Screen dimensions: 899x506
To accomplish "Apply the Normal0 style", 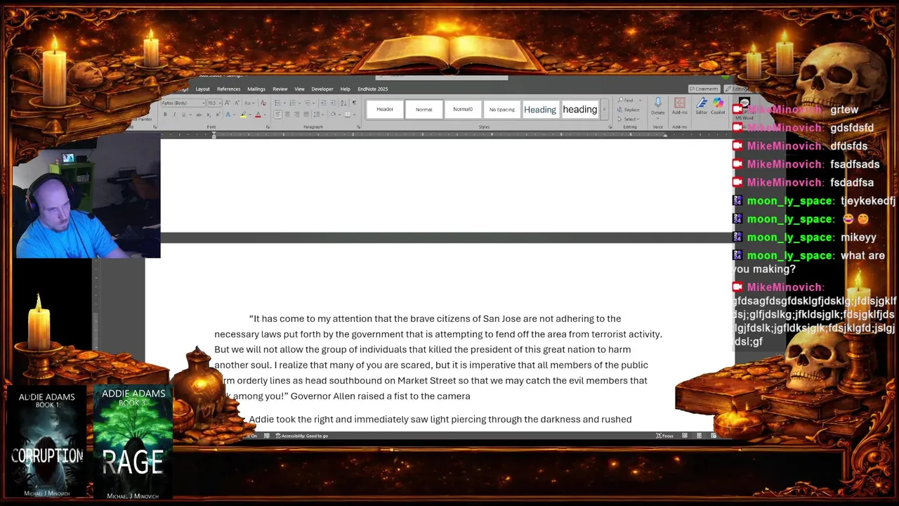I will (x=463, y=110).
